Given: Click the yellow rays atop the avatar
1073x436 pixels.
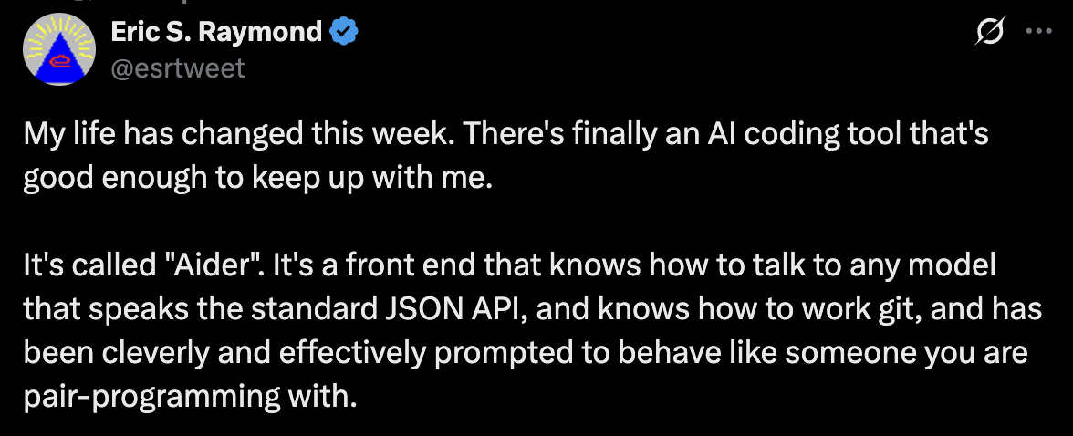Looking at the screenshot, I should click(x=58, y=31).
